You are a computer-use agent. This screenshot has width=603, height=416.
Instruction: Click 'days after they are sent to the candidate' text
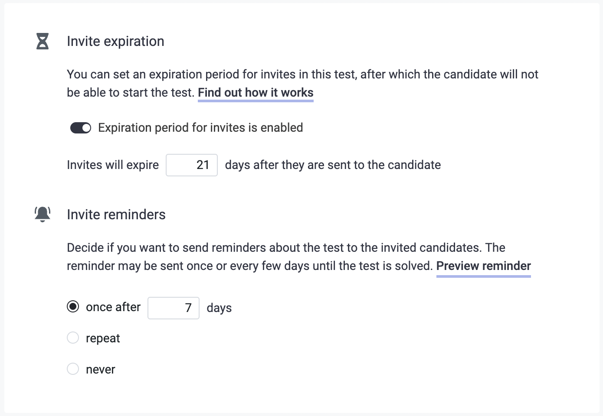333,165
